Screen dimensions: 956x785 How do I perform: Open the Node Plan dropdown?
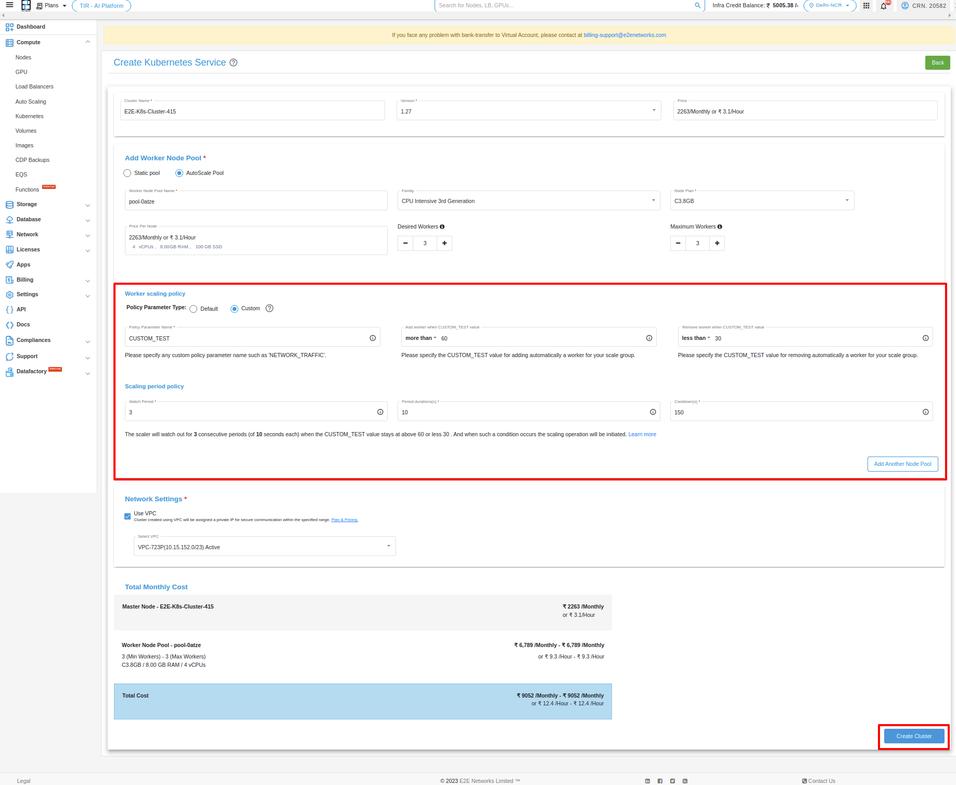point(762,200)
